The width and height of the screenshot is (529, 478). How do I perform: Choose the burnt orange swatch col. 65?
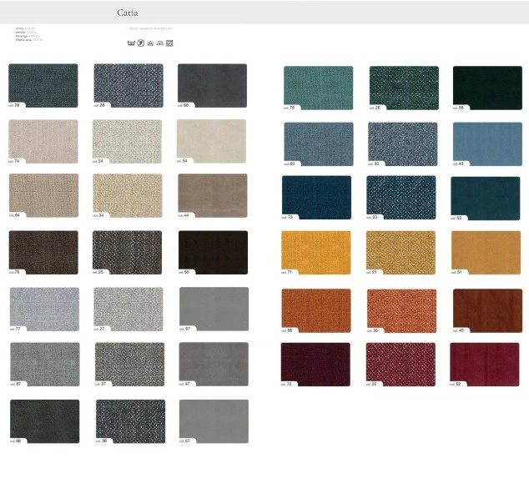(x=316, y=309)
